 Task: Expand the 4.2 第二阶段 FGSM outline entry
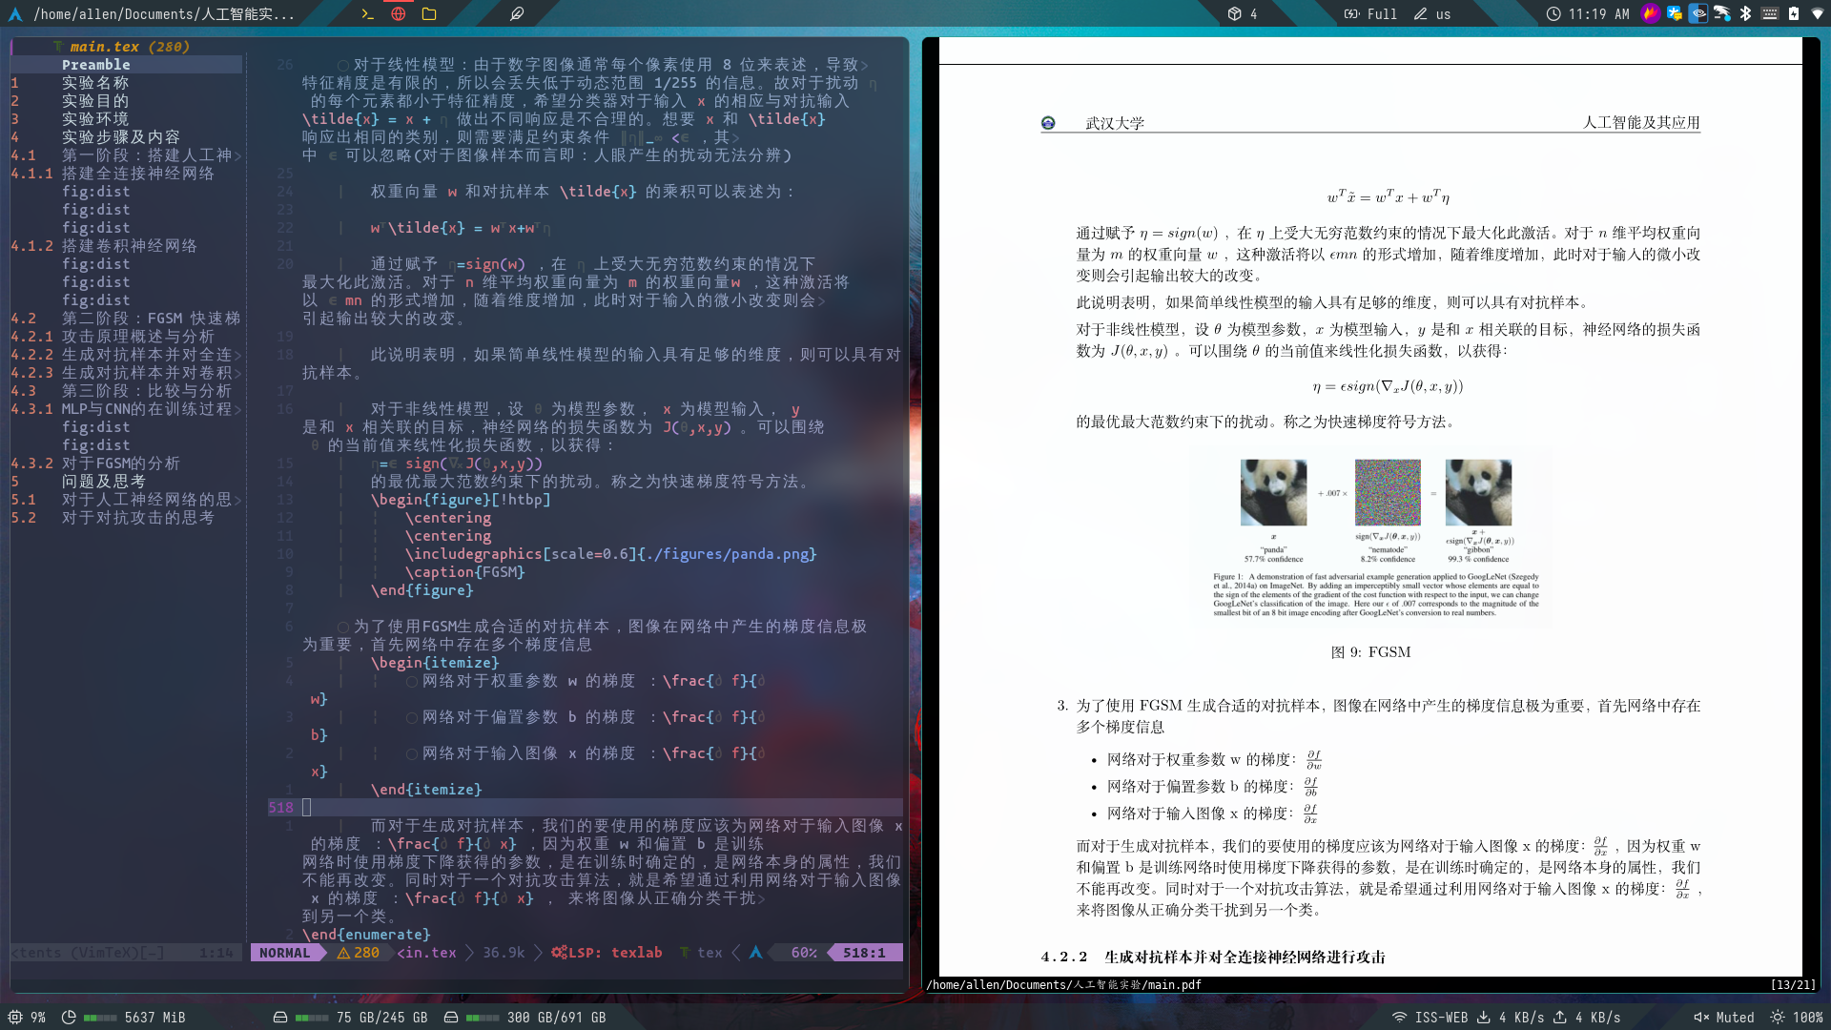point(151,319)
